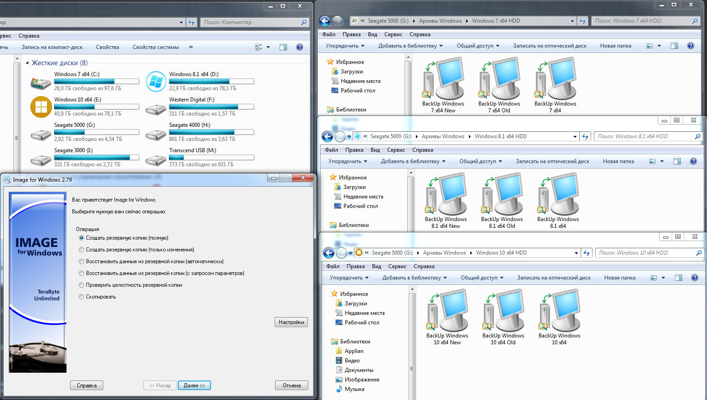Select BackUp Windows 10 x64 New file
This screenshot has width=707, height=400.
[447, 317]
